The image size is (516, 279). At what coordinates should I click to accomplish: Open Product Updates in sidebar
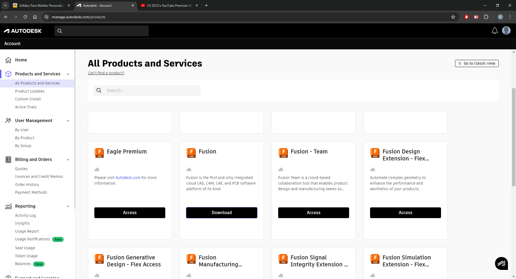tap(30, 91)
